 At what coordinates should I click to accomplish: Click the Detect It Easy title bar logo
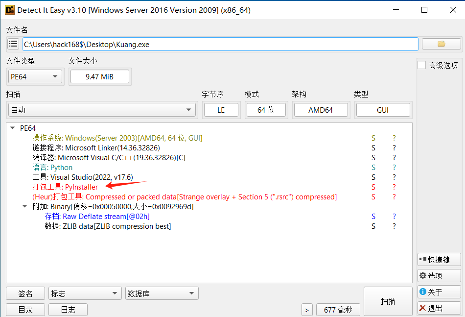tap(9, 10)
